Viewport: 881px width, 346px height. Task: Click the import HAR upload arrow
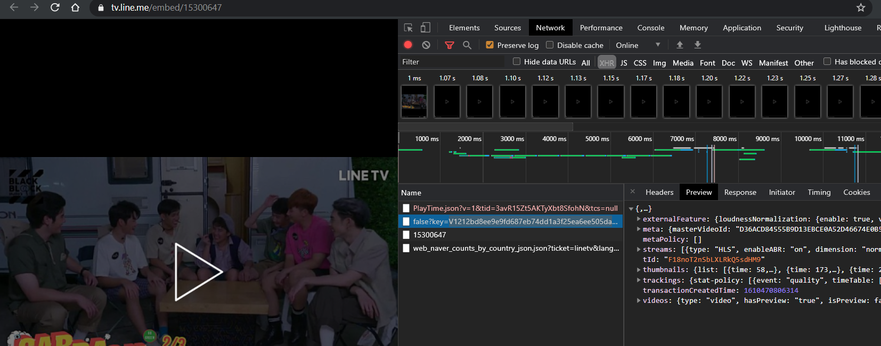680,45
